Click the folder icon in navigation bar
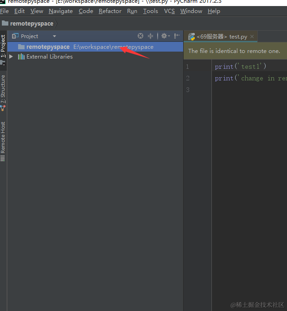This screenshot has height=311, width=287. (x=5, y=23)
